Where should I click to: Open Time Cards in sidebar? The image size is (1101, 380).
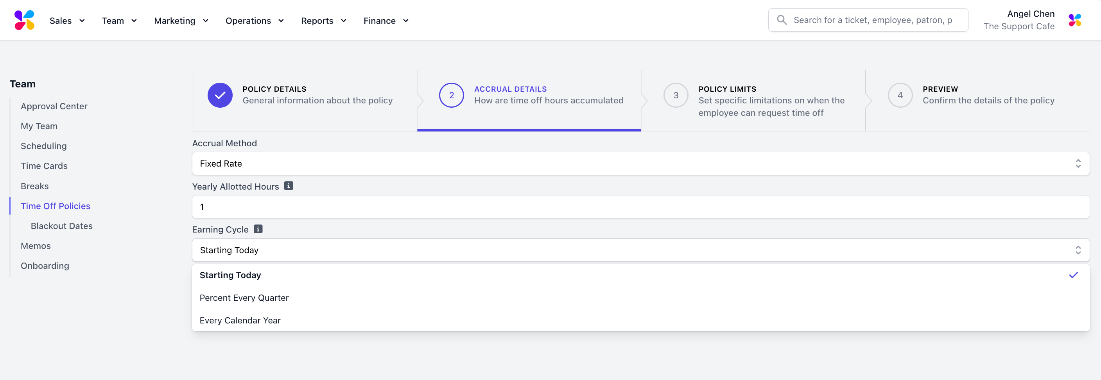(44, 166)
